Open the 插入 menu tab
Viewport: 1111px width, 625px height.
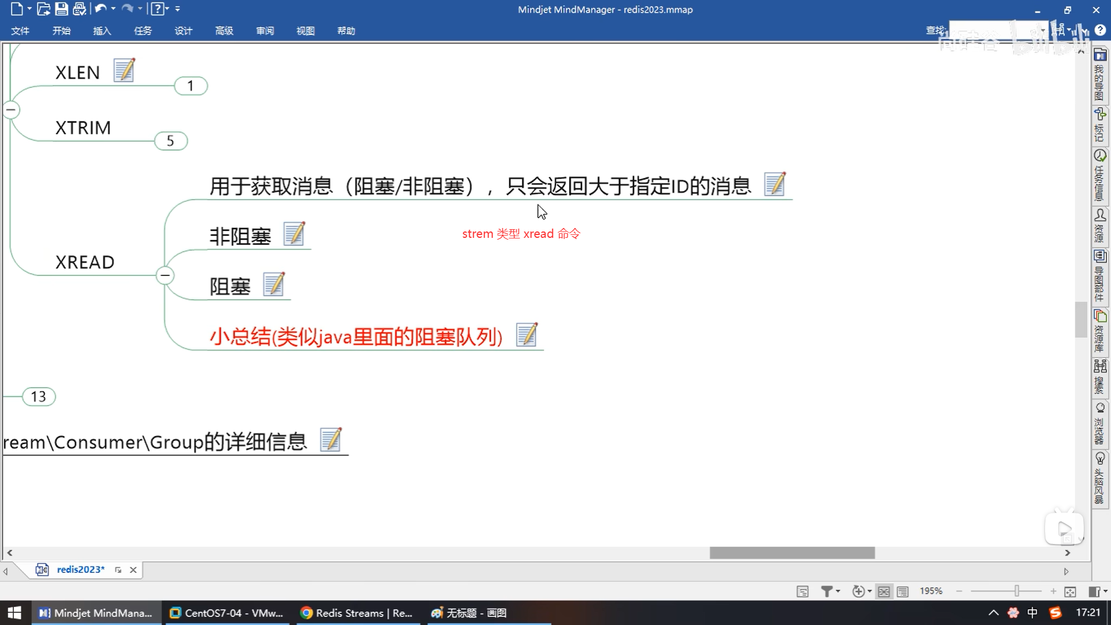tap(102, 31)
